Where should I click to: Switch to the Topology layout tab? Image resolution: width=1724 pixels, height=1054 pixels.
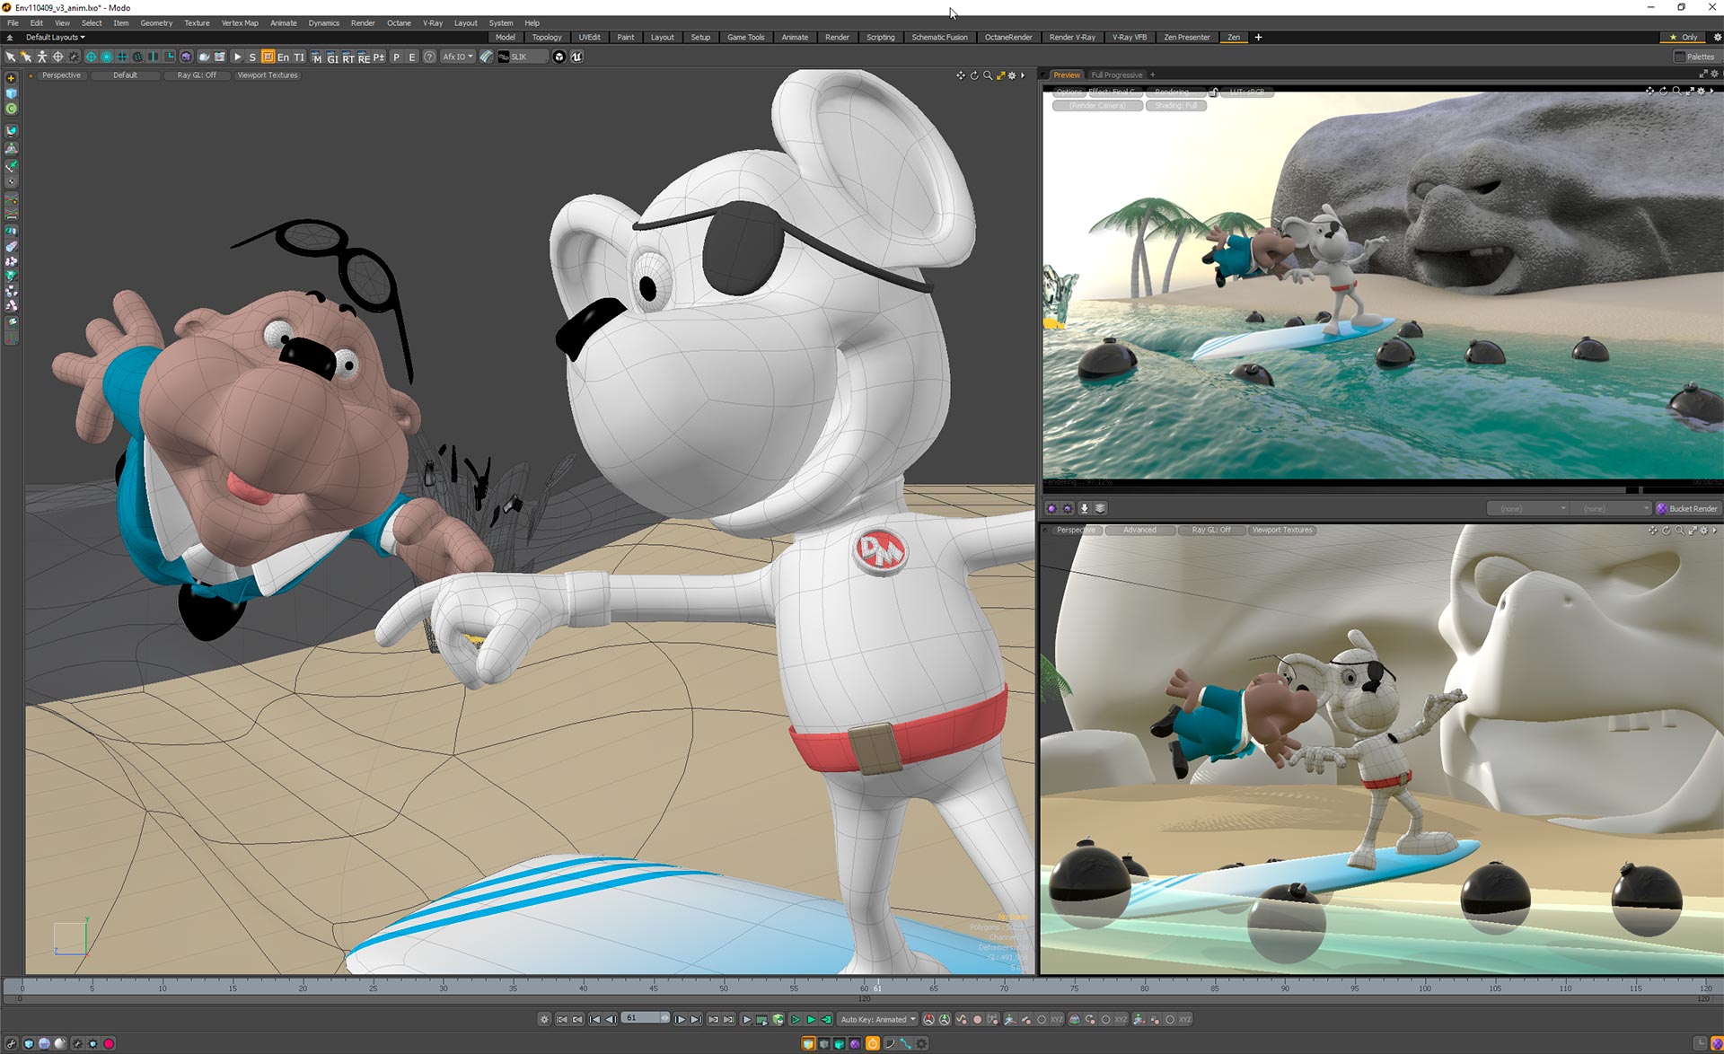(x=546, y=37)
